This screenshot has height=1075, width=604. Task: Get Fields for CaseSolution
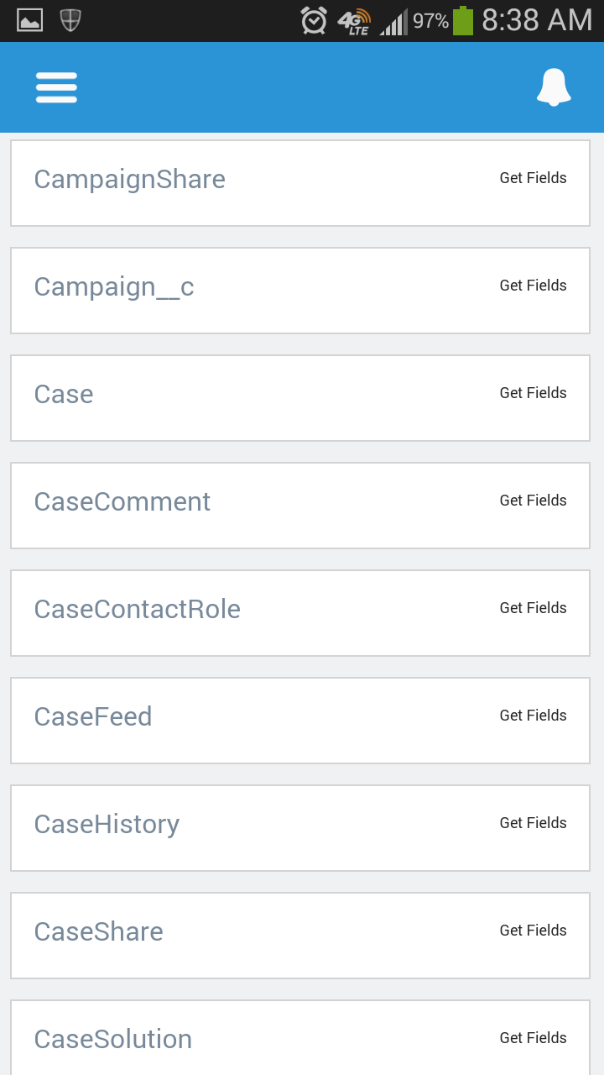point(533,1038)
